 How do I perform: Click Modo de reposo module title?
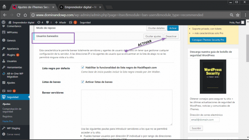click(x=46, y=28)
